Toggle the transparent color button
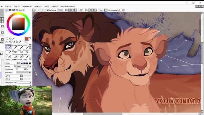Image resolution: width=204 pixels, height=115 pixels. [x=25, y=42]
